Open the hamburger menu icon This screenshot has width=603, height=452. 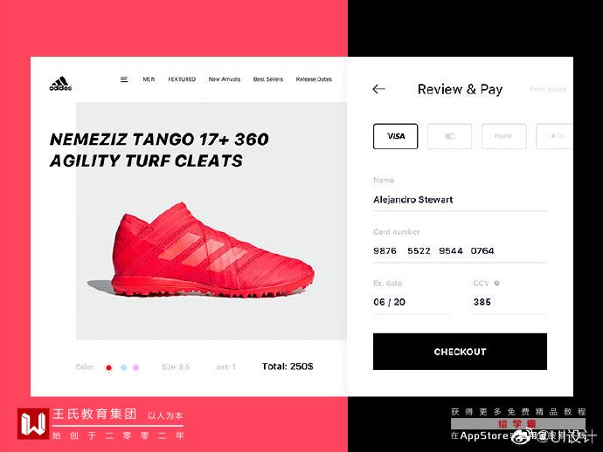click(124, 79)
